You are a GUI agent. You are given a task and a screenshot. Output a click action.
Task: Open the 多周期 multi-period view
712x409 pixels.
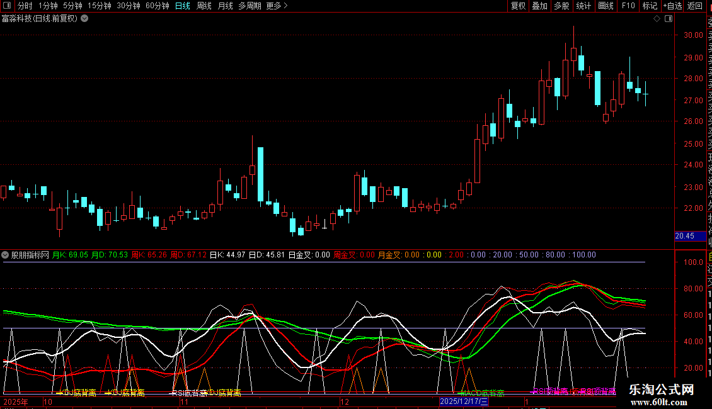[x=250, y=6]
